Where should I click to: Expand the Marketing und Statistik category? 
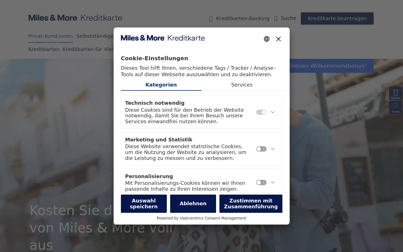click(273, 149)
